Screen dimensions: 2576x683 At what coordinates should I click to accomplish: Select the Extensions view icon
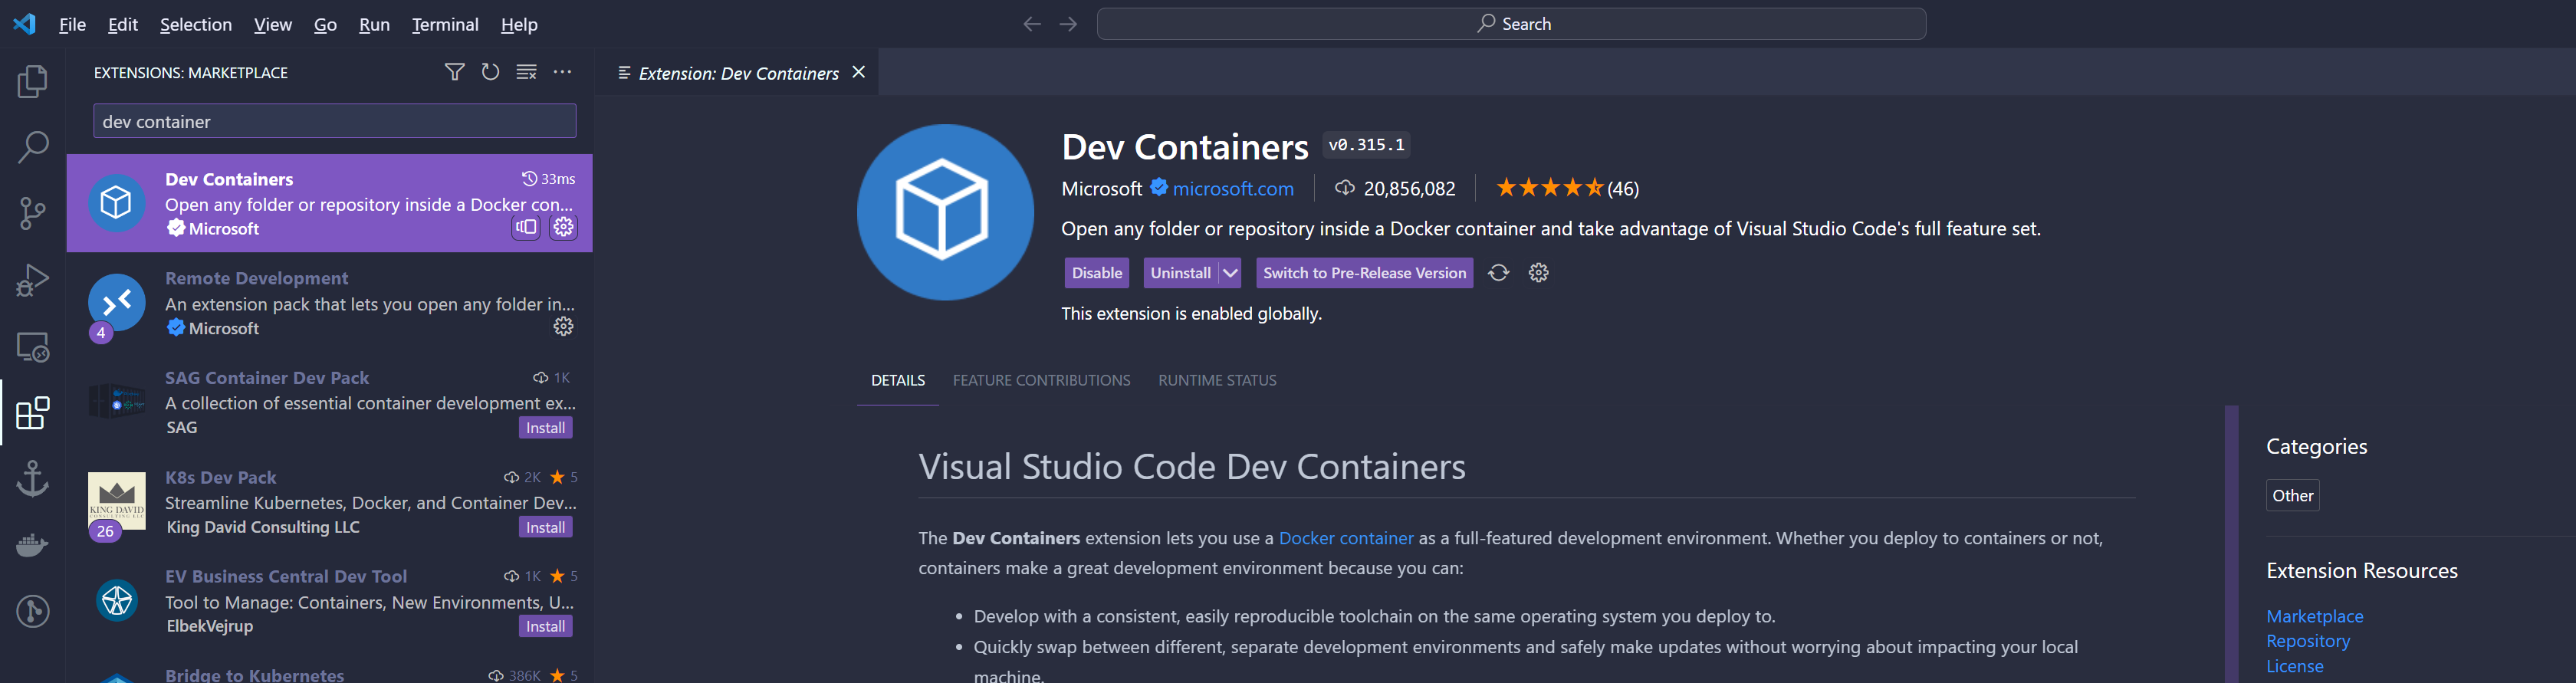click(x=33, y=413)
